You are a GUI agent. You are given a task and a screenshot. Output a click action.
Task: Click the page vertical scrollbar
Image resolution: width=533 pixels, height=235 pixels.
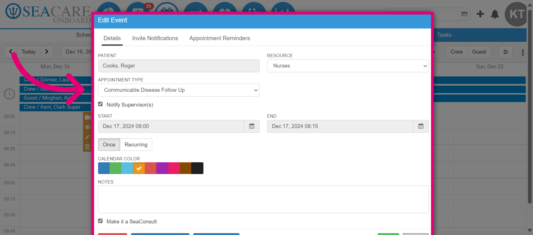[x=530, y=107]
